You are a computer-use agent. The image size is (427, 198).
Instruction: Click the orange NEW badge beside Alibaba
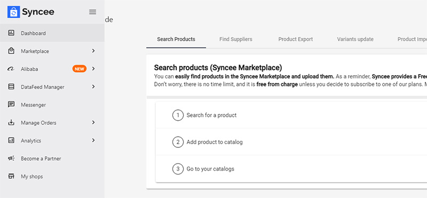(x=80, y=69)
